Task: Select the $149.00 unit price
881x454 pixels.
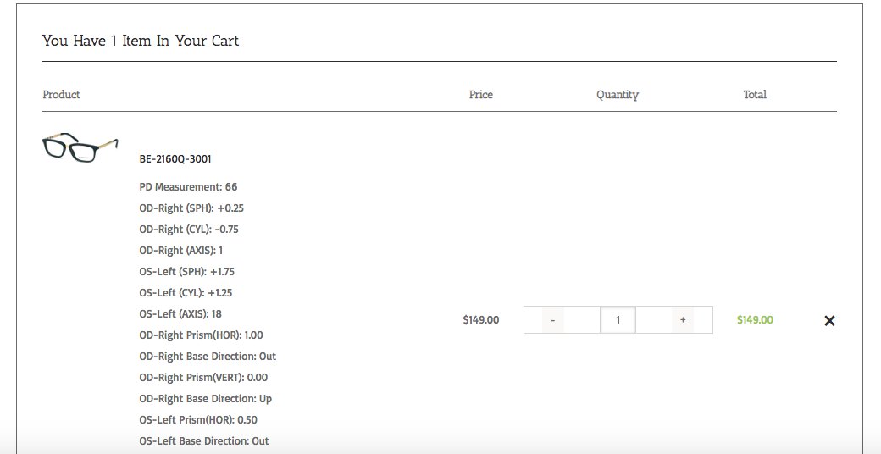Action: pos(481,319)
